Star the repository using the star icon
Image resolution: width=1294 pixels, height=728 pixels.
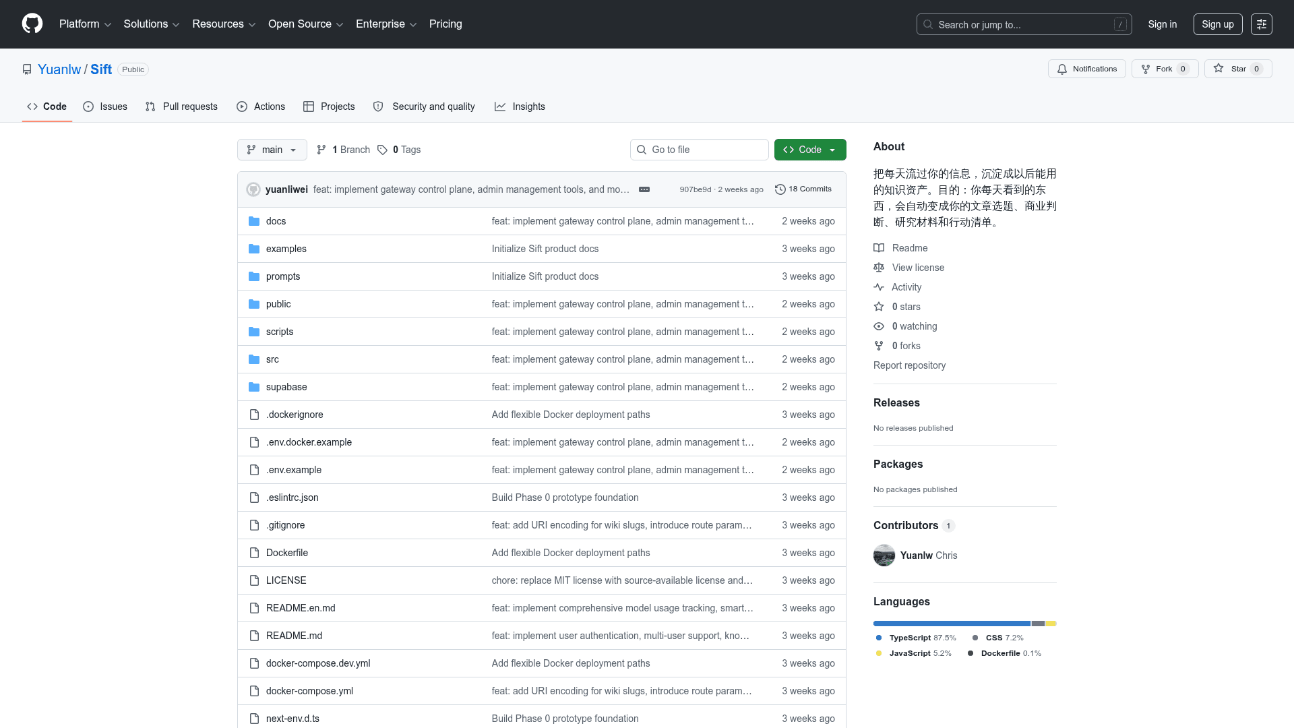pos(1219,68)
